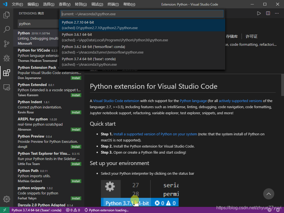Click Python extension loading status item

(107, 210)
